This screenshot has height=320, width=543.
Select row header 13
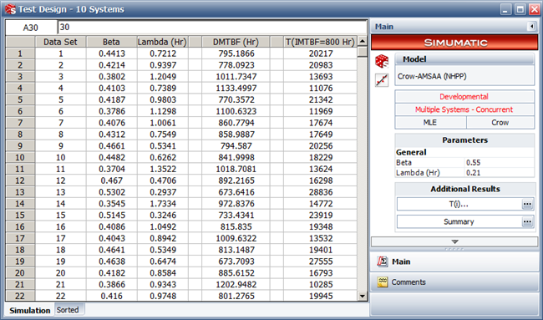point(20,192)
